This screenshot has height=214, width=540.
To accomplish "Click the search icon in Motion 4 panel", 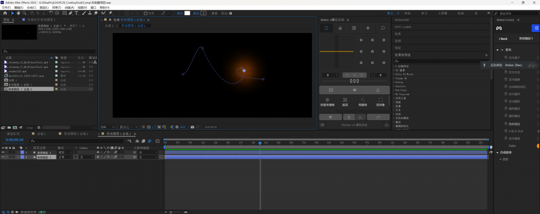I will click(382, 28).
